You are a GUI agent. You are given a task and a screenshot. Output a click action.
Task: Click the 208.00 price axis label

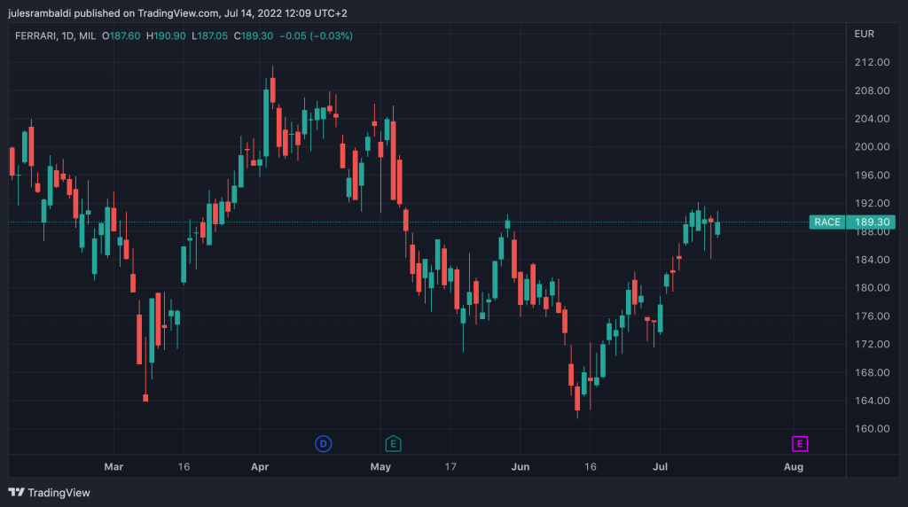tap(873, 91)
